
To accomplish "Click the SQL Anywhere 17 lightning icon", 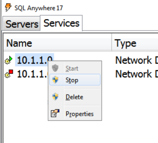I will [8, 7].
